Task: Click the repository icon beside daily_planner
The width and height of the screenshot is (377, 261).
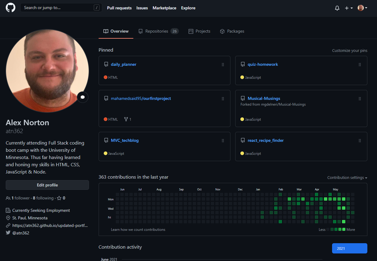Action: coord(106,64)
